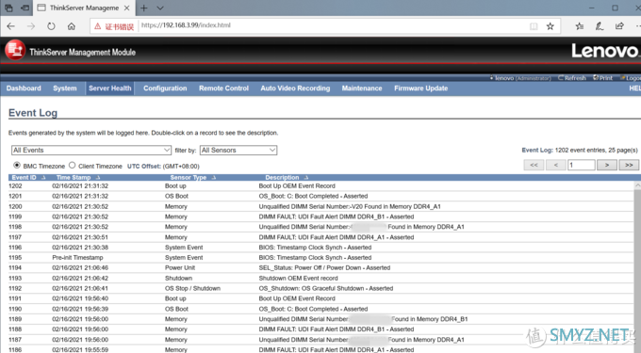641x353 pixels.
Task: Click the certificate error warning icon
Action: [97, 26]
